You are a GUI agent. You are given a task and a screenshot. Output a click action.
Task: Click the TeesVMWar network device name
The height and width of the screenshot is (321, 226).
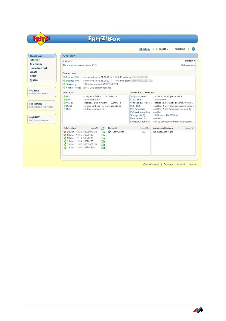(118, 132)
